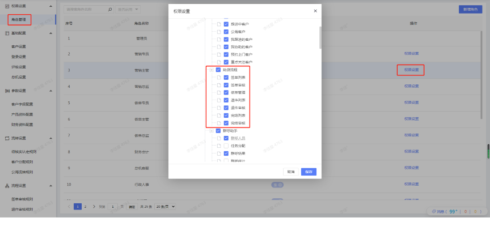Collapse the 助贷流程 tree node
Viewport: 490px width, 239px height.
coord(212,70)
